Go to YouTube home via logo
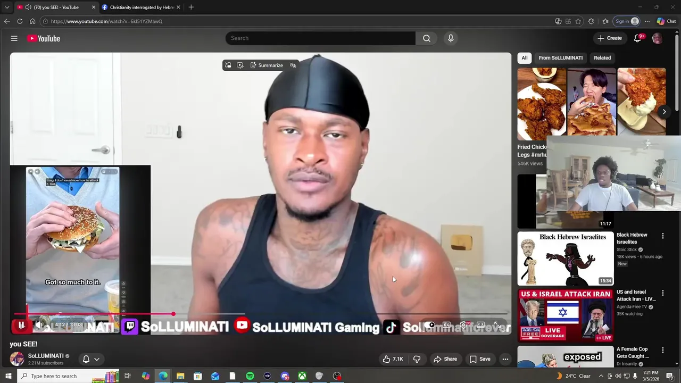 pos(44,38)
